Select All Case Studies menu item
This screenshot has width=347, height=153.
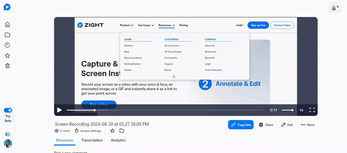(x=173, y=52)
